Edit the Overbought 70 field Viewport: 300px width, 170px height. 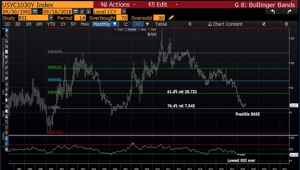coord(122,18)
